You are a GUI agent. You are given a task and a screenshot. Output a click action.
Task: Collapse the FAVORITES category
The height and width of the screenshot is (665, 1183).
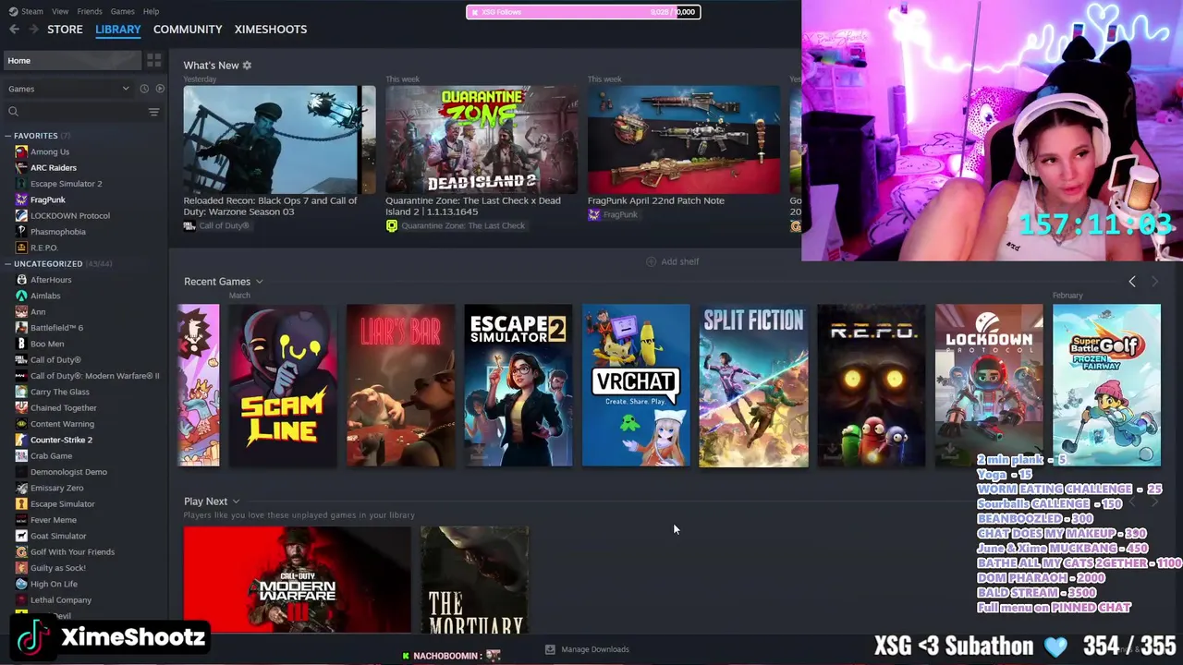[7, 136]
